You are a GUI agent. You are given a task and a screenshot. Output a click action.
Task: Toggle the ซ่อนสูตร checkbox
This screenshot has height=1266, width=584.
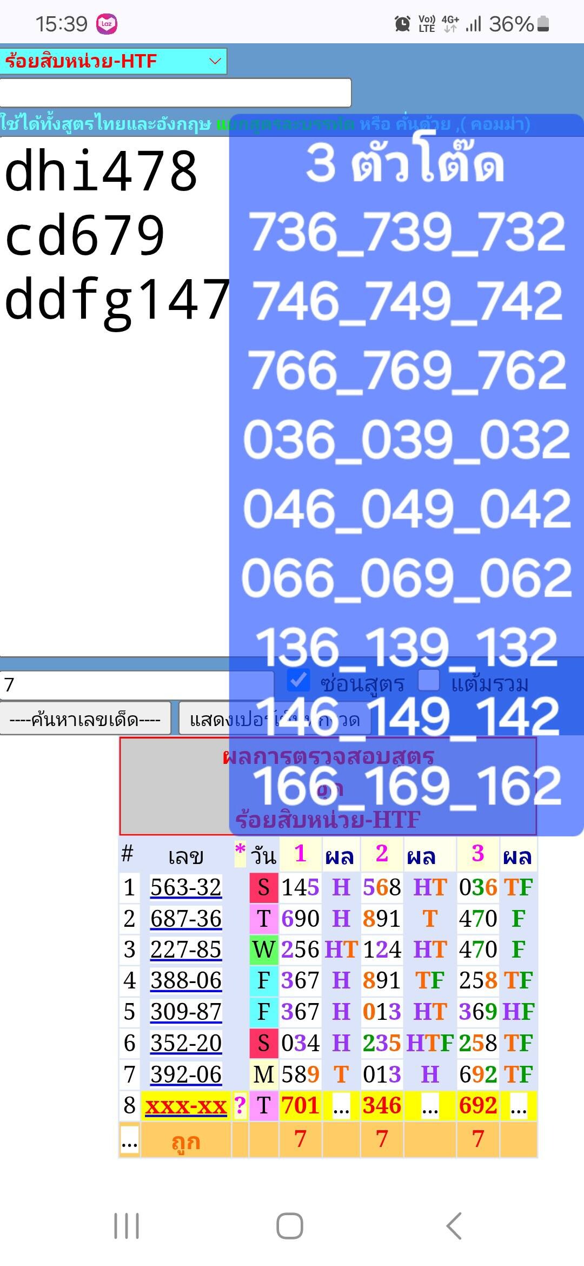(x=297, y=681)
